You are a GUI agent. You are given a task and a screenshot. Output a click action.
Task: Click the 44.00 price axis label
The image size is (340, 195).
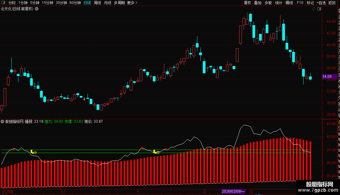pos(331,21)
